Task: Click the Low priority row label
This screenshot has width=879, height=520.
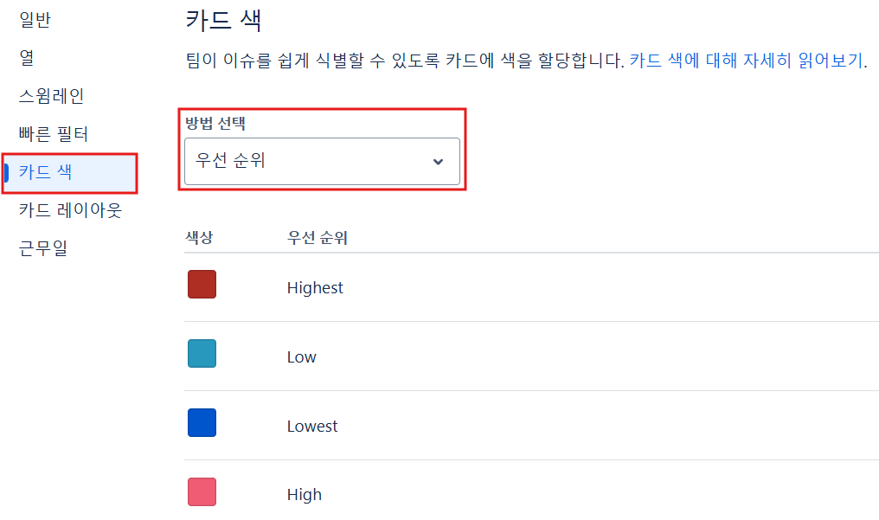Action: [x=302, y=357]
